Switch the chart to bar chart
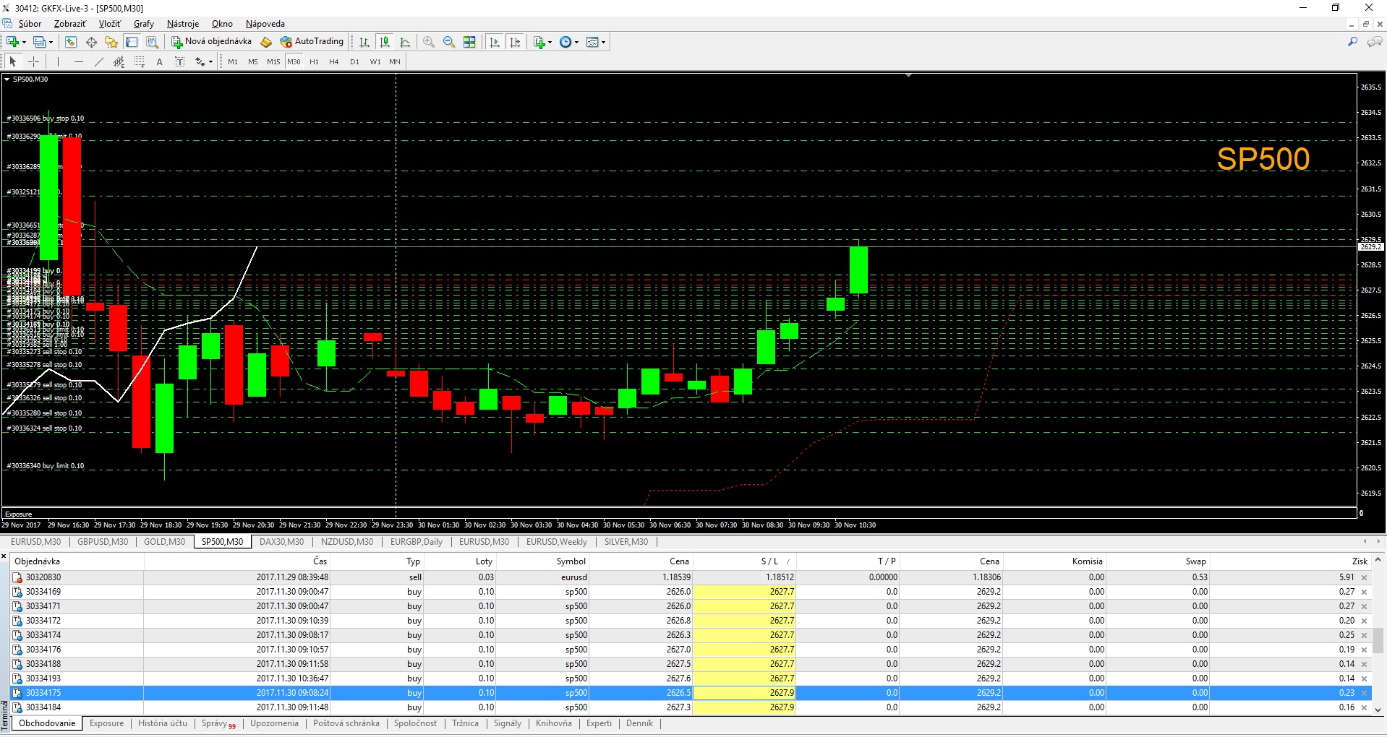Viewport: 1387px width, 737px height. pyautogui.click(x=364, y=42)
